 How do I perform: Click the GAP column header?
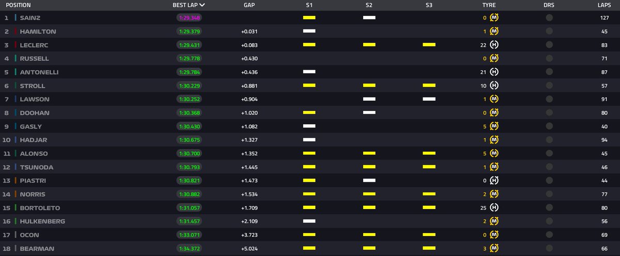pos(249,5)
